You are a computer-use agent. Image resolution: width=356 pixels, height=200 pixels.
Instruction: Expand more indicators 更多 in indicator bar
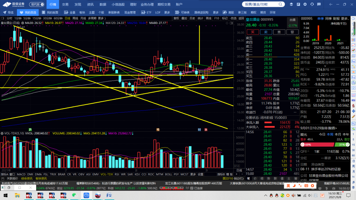coord(193,175)
